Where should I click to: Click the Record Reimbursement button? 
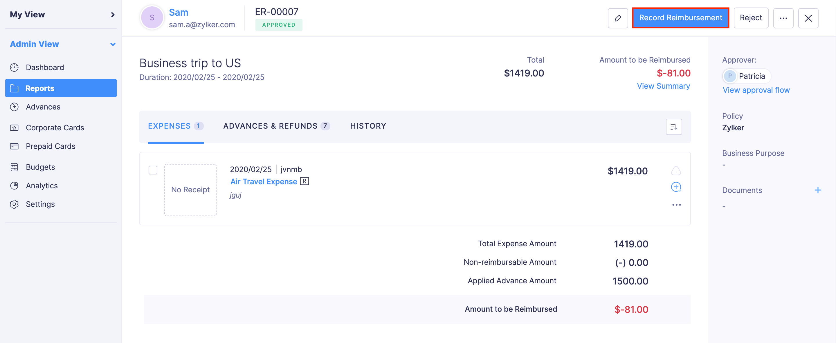[x=680, y=18]
